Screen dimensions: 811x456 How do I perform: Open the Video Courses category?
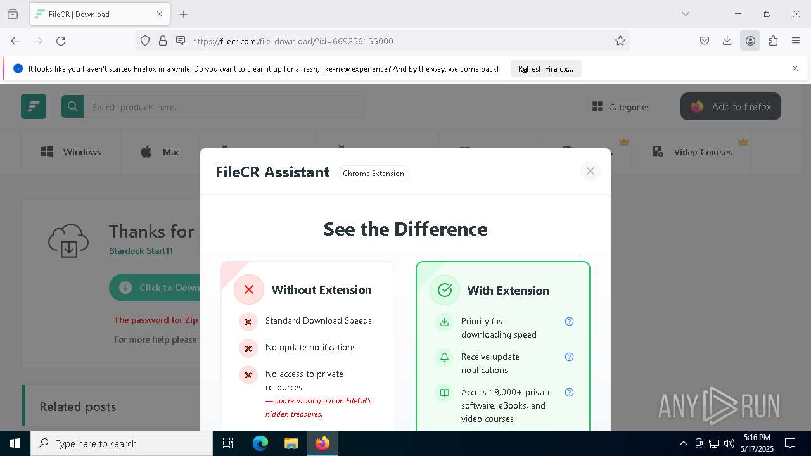tap(692, 152)
